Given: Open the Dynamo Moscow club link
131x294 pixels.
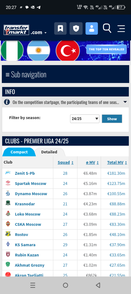Looking at the screenshot, I should click(x=31, y=194).
